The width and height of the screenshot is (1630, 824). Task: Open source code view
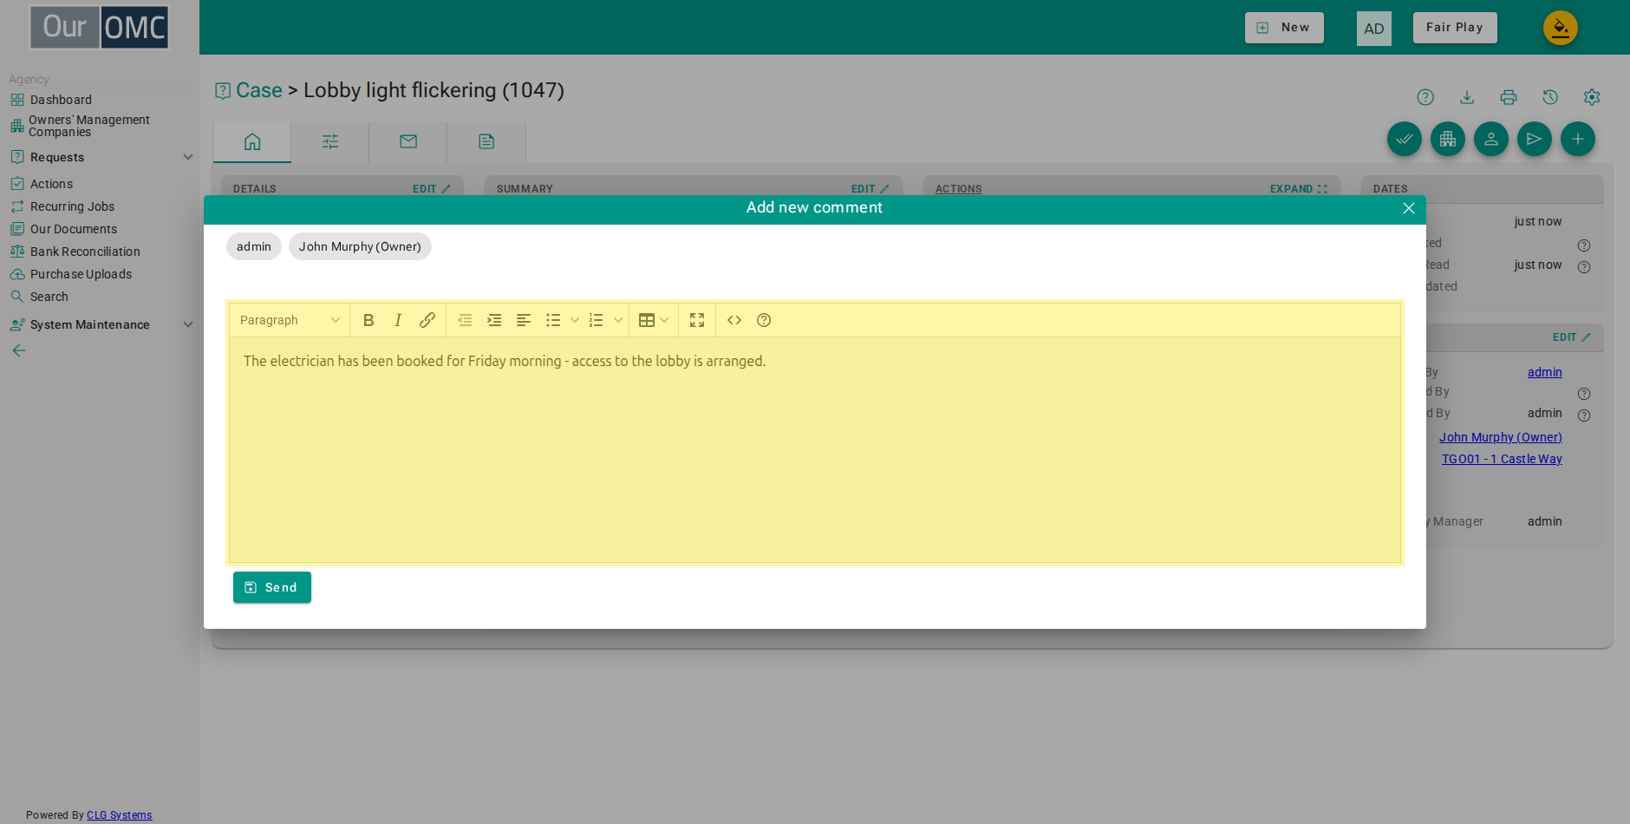[734, 320]
